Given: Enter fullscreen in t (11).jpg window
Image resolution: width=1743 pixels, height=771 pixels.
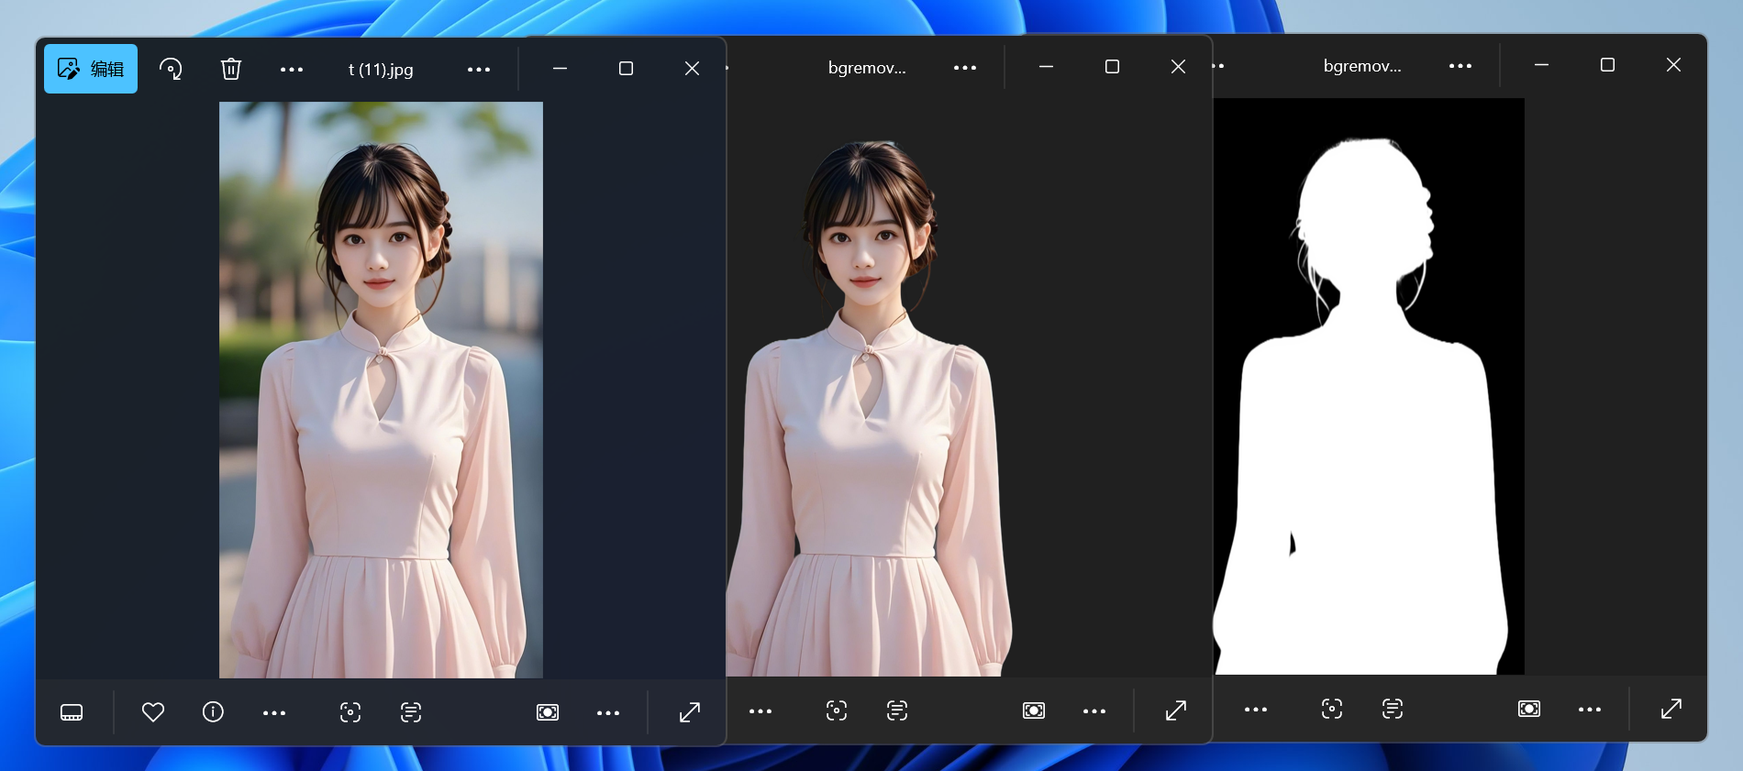Looking at the screenshot, I should (690, 712).
